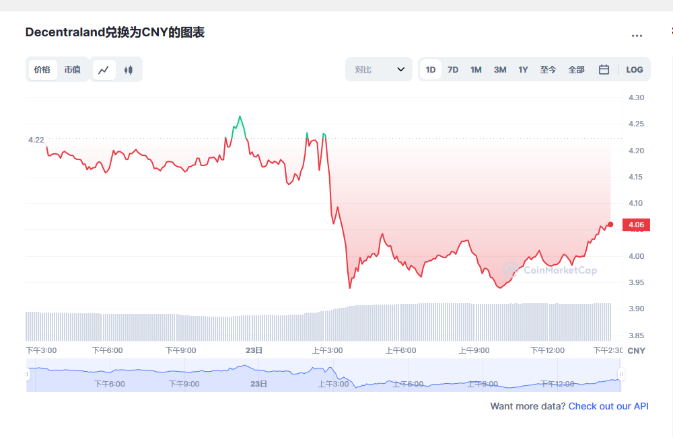Open the 对比 compare dropdown

click(x=378, y=69)
